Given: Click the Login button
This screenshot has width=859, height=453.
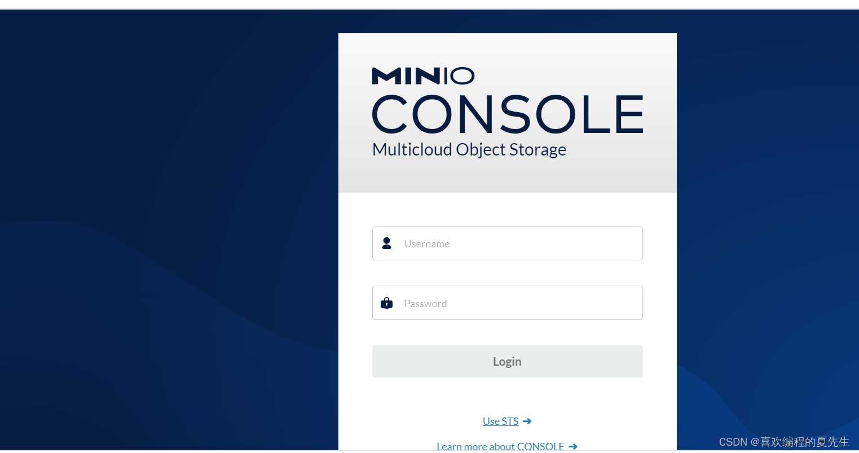Looking at the screenshot, I should (x=508, y=362).
